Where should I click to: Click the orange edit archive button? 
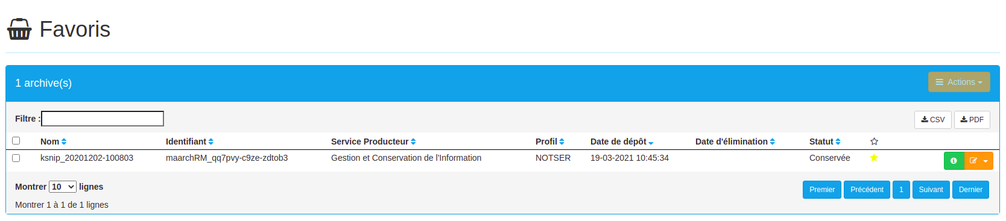(973, 161)
